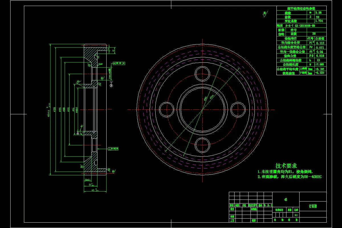The height and width of the screenshot is (228, 342).
Task: Click the mating gear tooth count value 20
Action: (314, 34)
